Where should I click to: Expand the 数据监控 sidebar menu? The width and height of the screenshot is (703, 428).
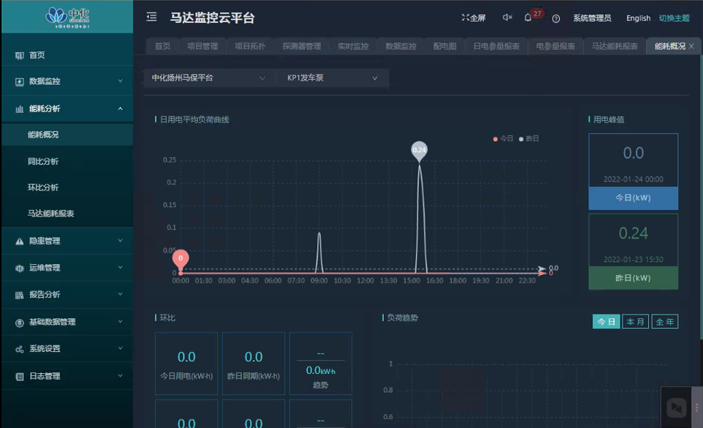(x=67, y=82)
